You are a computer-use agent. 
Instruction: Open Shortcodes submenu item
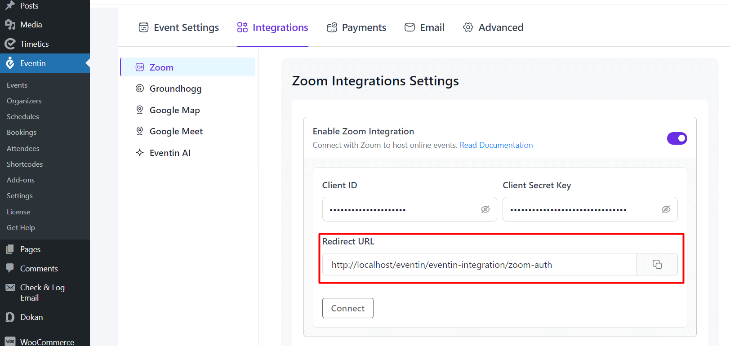pos(25,164)
